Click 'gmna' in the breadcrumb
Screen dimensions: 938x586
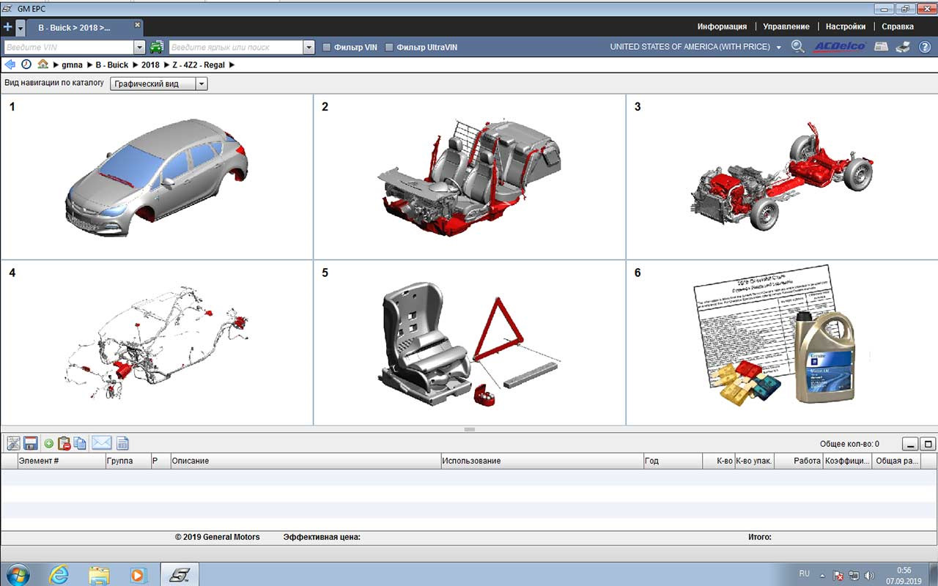pyautogui.click(x=72, y=65)
